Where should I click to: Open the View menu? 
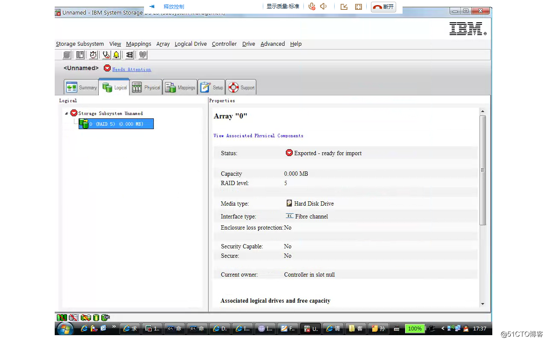(x=115, y=44)
